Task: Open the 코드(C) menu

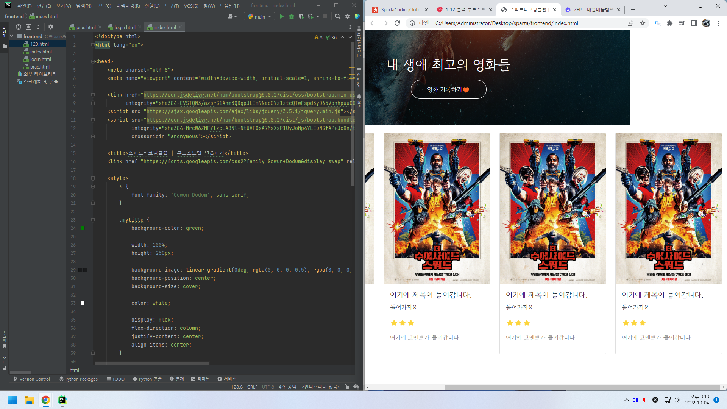Action: click(103, 6)
